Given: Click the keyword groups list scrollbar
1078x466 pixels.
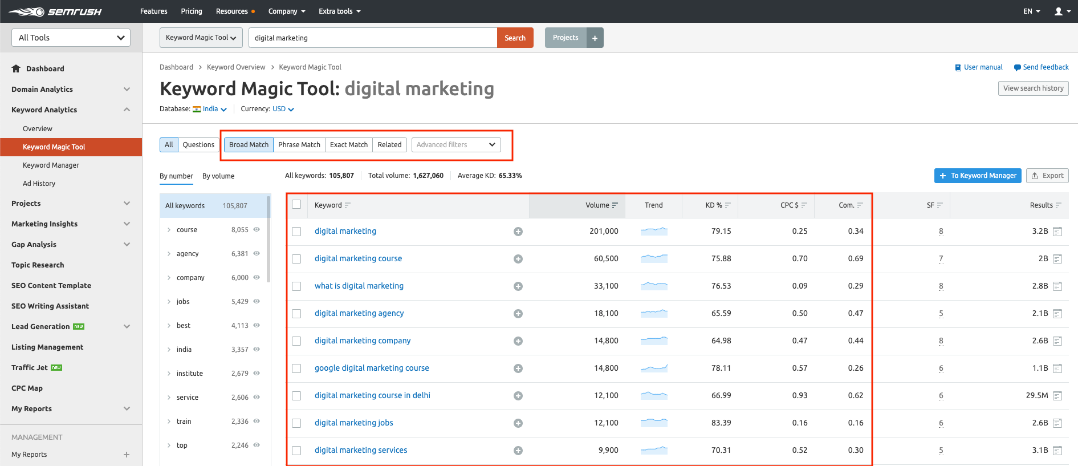Looking at the screenshot, I should coord(269,239).
